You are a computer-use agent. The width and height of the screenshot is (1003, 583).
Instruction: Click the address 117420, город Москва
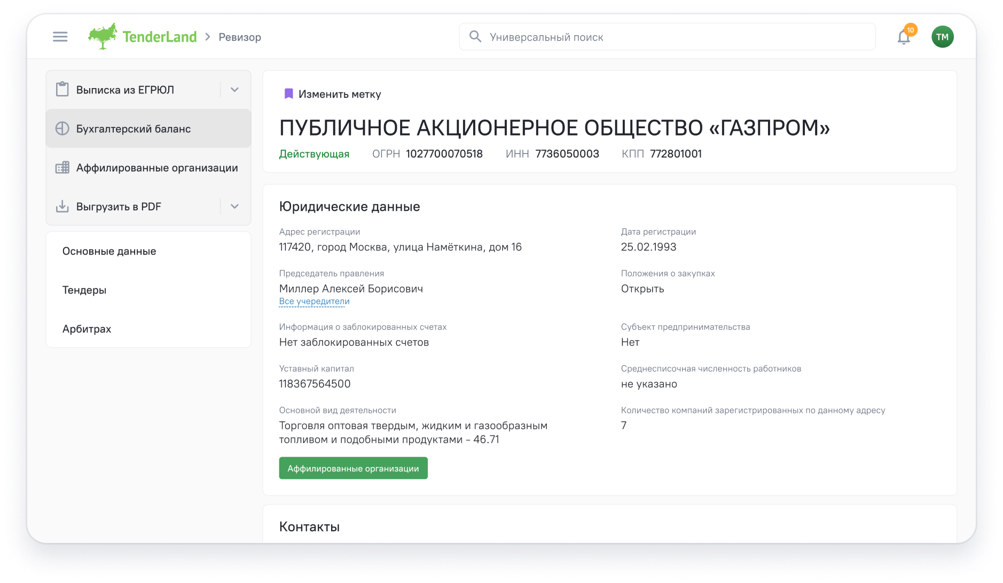click(401, 247)
